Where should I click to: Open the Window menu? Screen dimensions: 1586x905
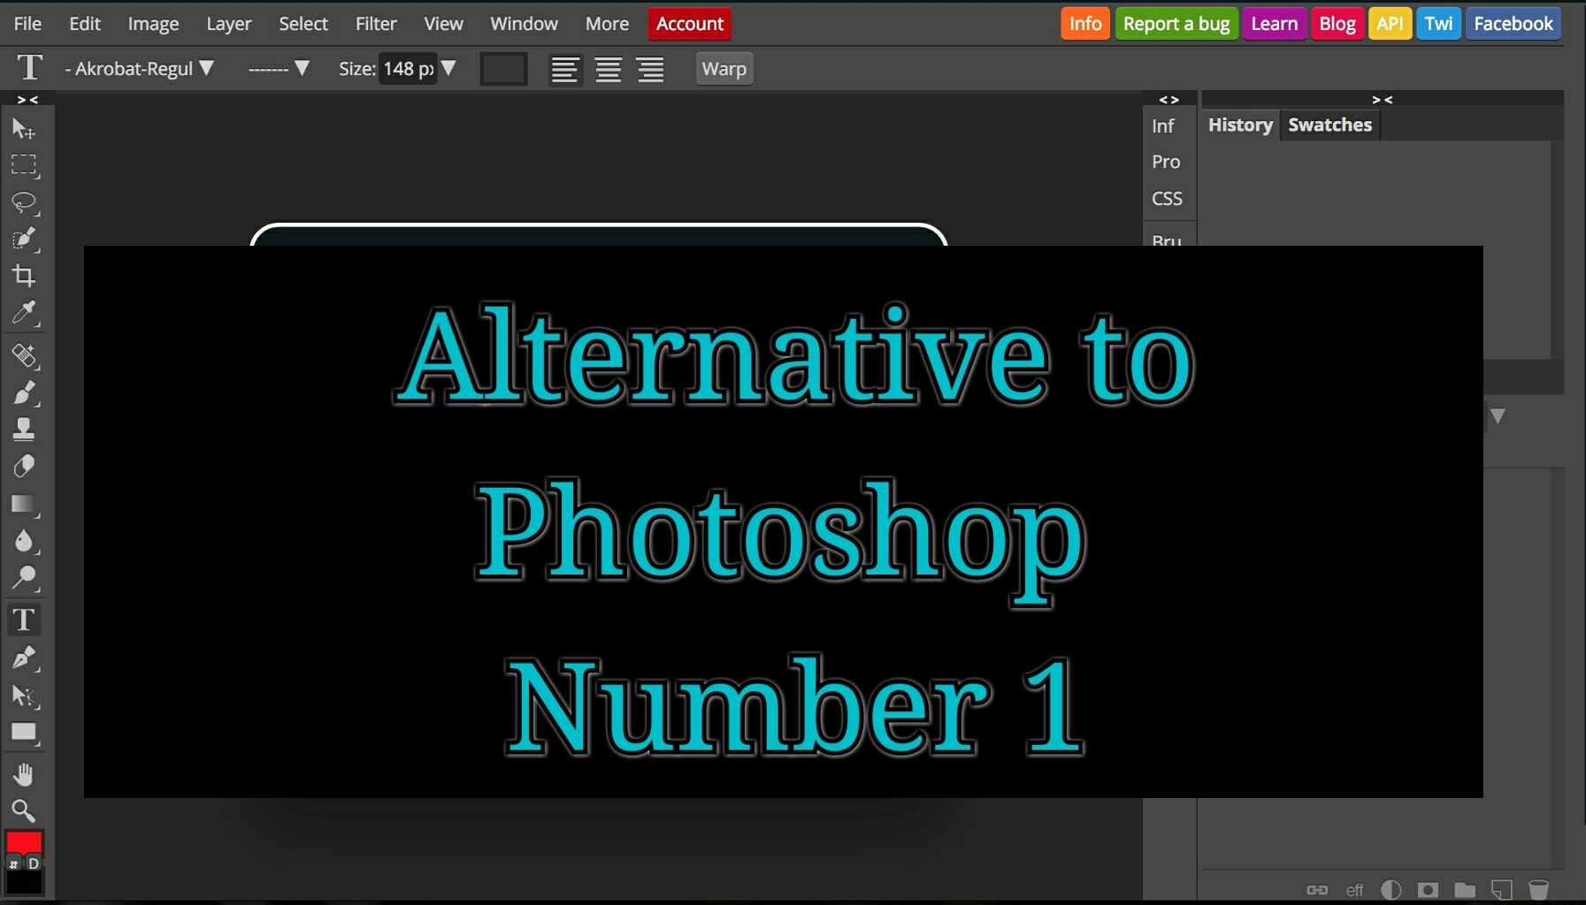[525, 24]
